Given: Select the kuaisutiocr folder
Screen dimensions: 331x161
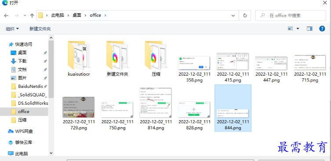Looking at the screenshot, I should (79, 59).
